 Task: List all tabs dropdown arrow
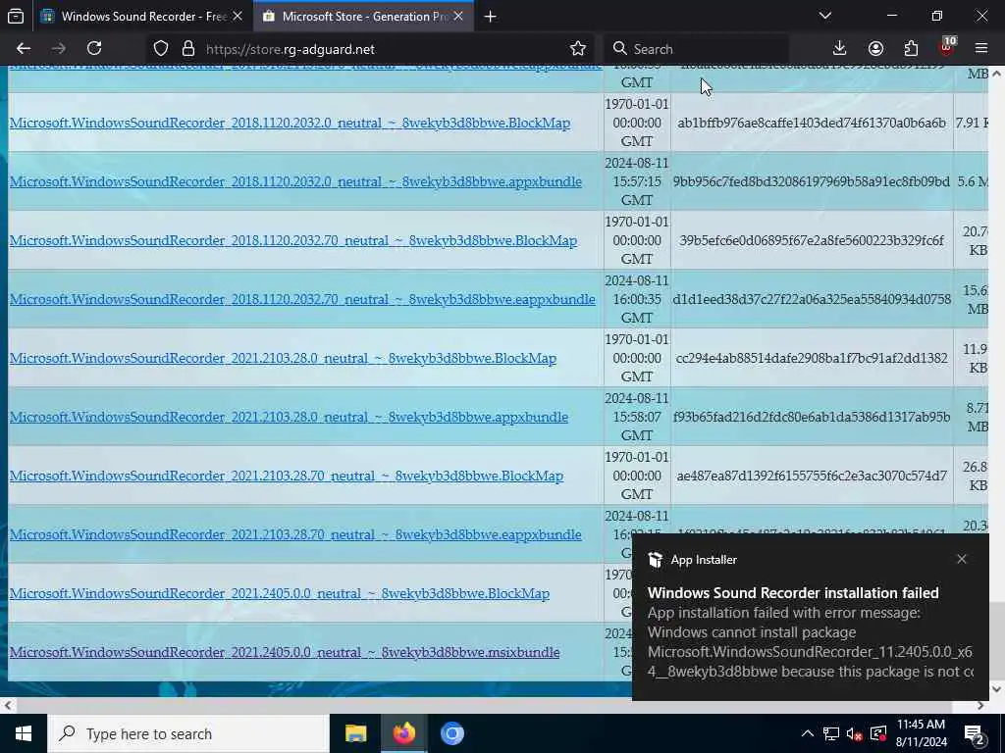click(824, 16)
